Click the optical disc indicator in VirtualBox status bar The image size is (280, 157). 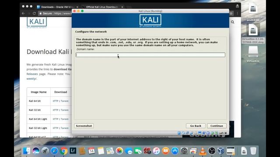[183, 133]
